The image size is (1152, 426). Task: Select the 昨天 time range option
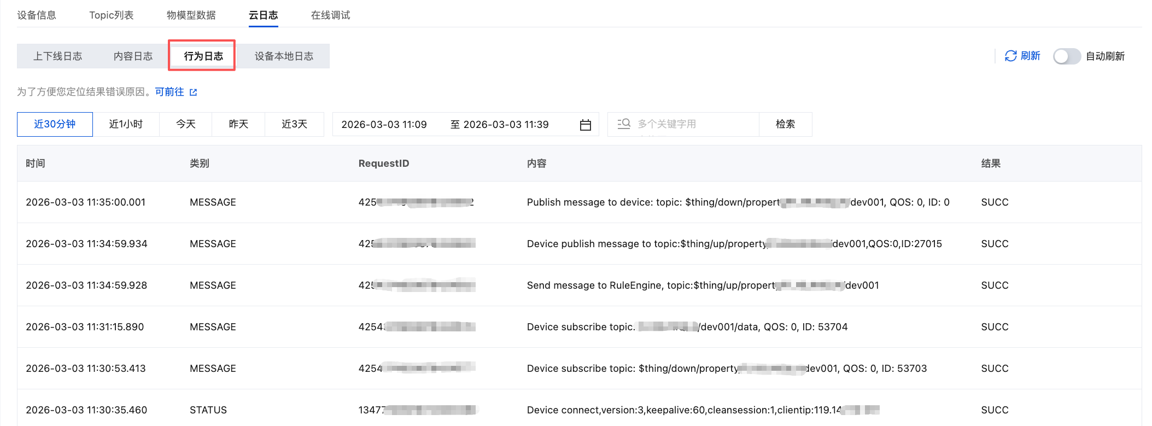tap(238, 124)
